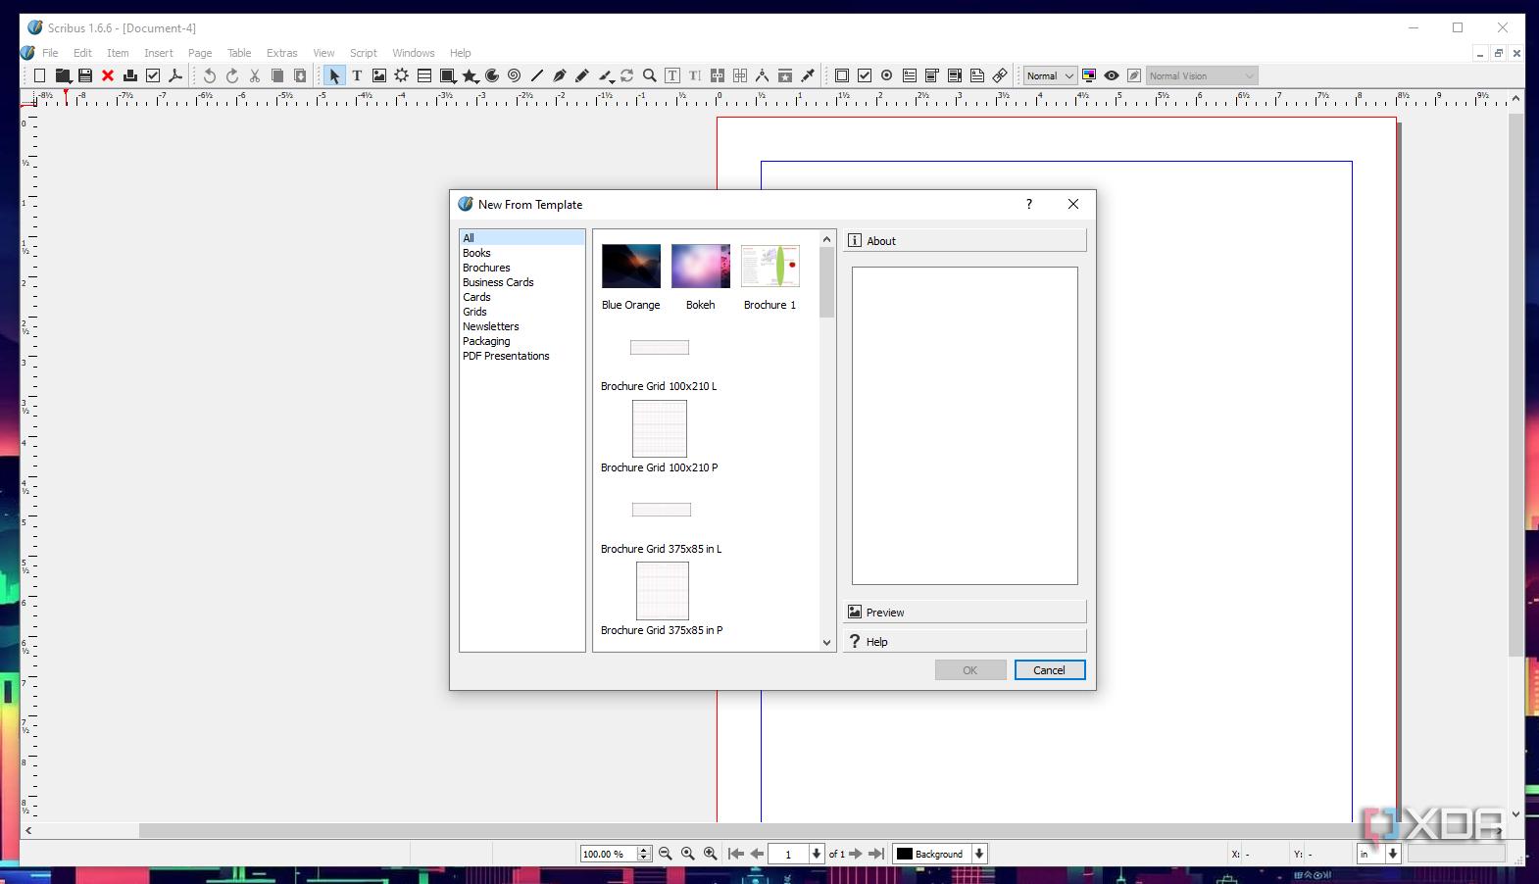Select the Arc tool
The height and width of the screenshot is (884, 1539).
click(492, 75)
